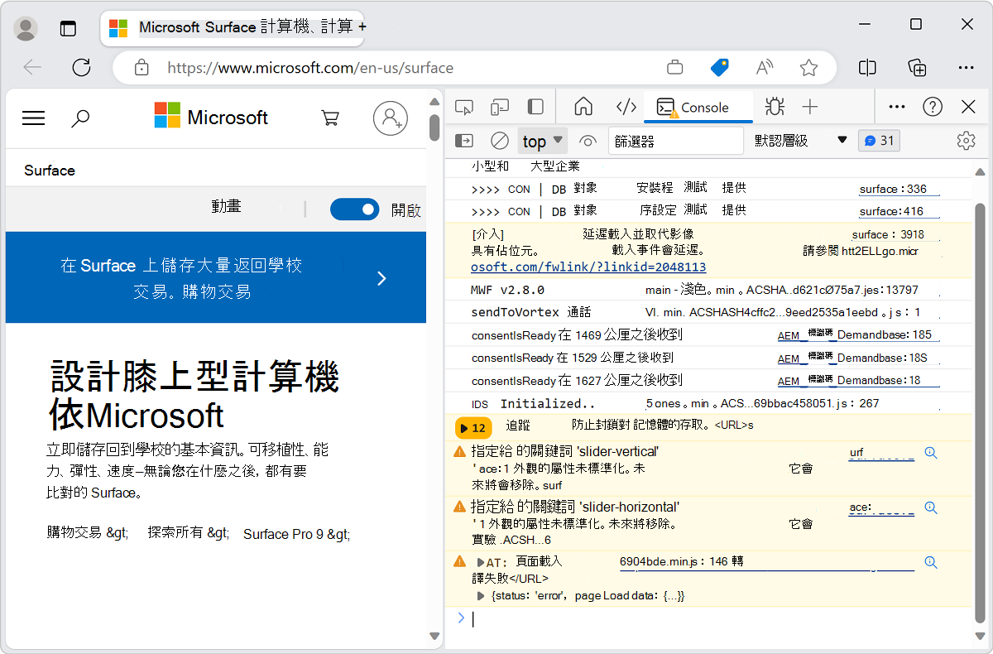This screenshot has width=993, height=654.
Task: Clear the console messages
Action: point(499,141)
